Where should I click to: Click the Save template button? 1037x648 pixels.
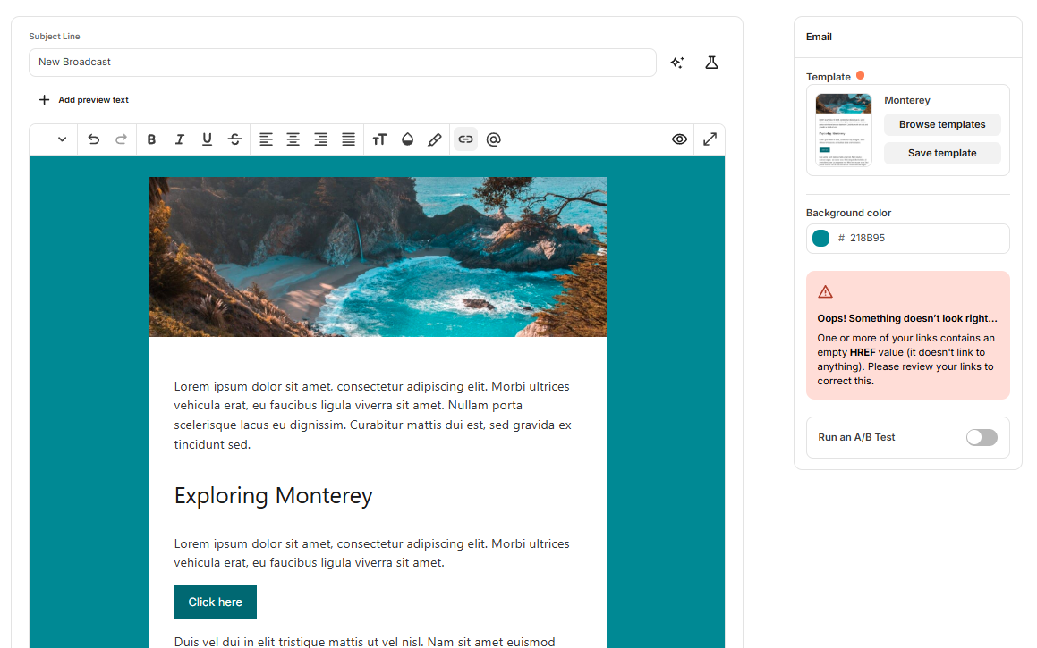[942, 153]
